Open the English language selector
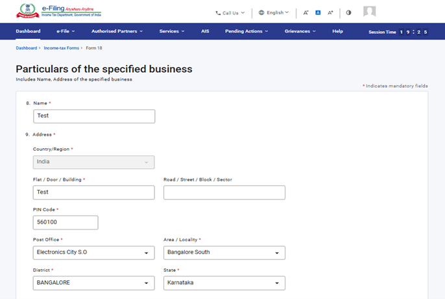This screenshot has width=445, height=299. click(x=273, y=12)
